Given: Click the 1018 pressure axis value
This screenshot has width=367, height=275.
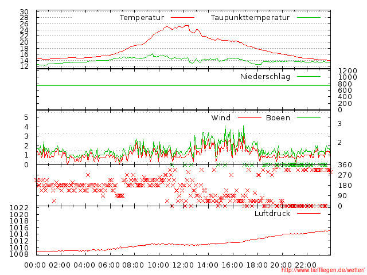Looking at the screenshot, I should 19,221.
